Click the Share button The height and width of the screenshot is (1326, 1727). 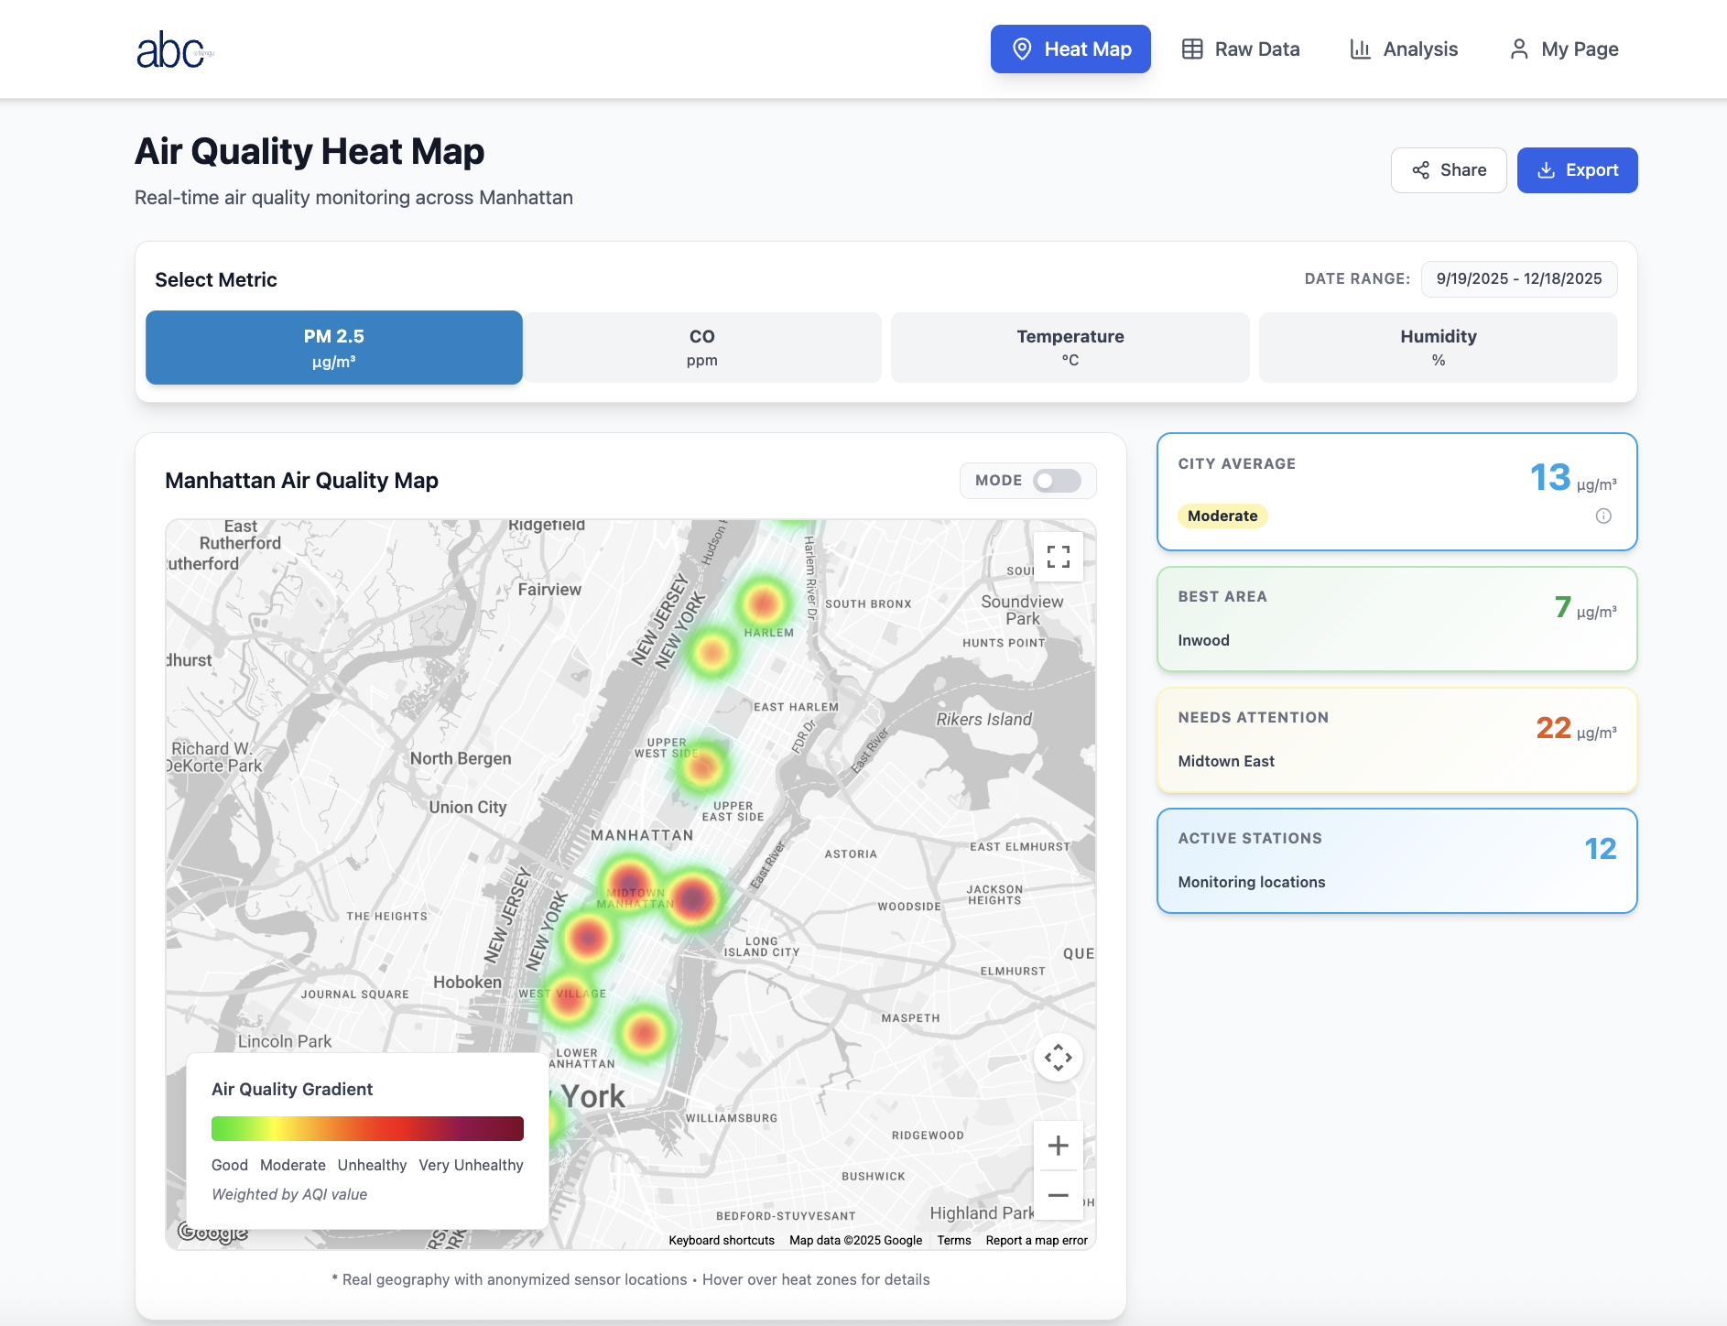[x=1448, y=170]
